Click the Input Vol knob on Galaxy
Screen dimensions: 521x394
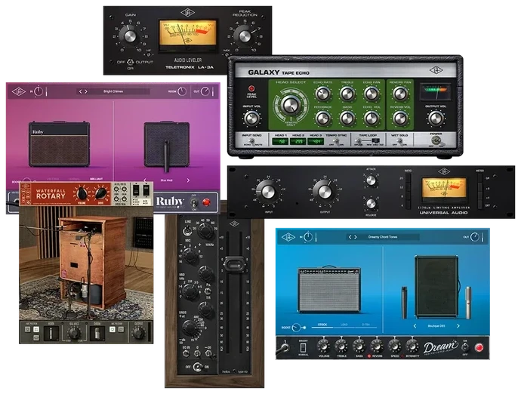[x=252, y=119]
